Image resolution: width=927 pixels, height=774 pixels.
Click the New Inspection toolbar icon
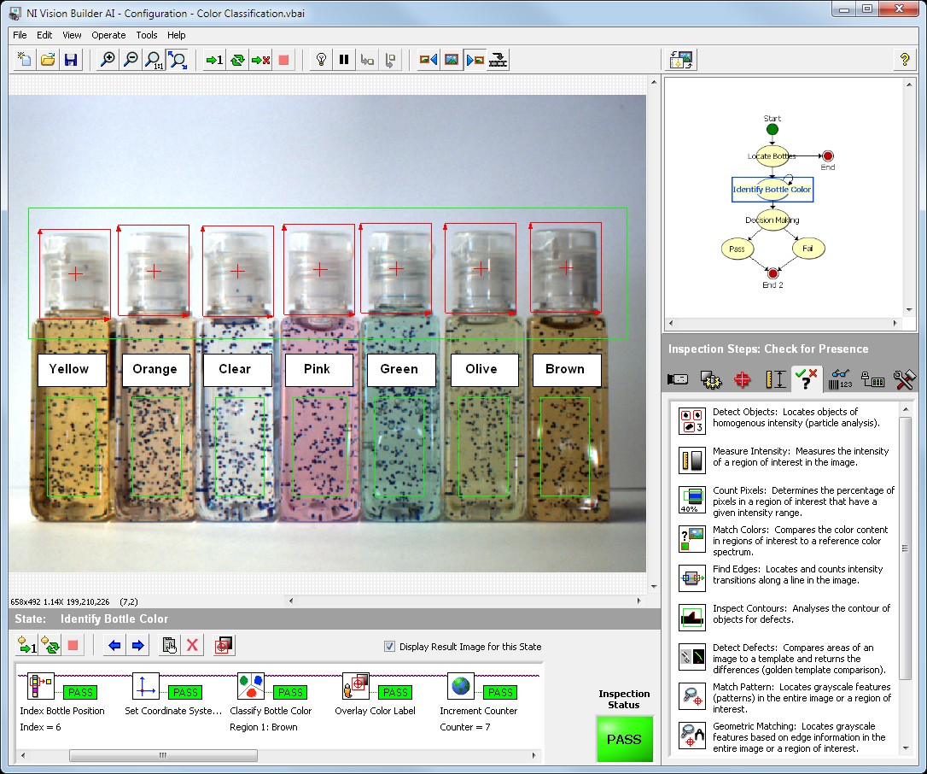pos(24,60)
